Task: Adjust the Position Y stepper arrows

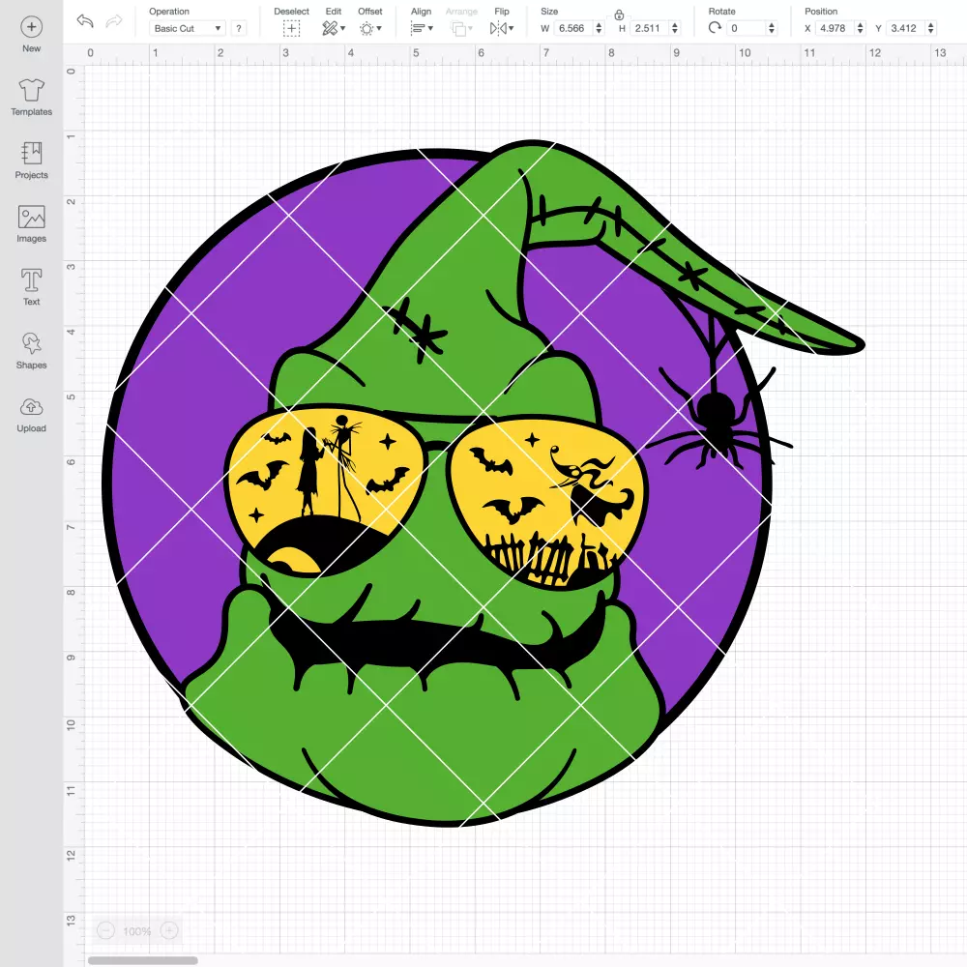Action: (x=930, y=28)
